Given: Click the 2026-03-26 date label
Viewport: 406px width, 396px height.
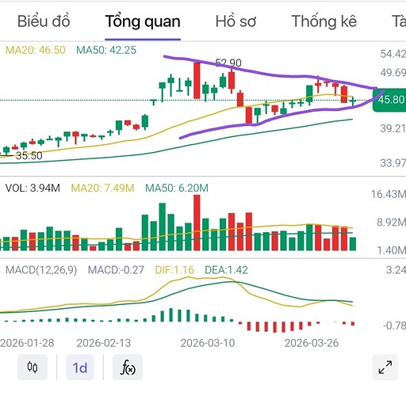Looking at the screenshot, I should [312, 343].
